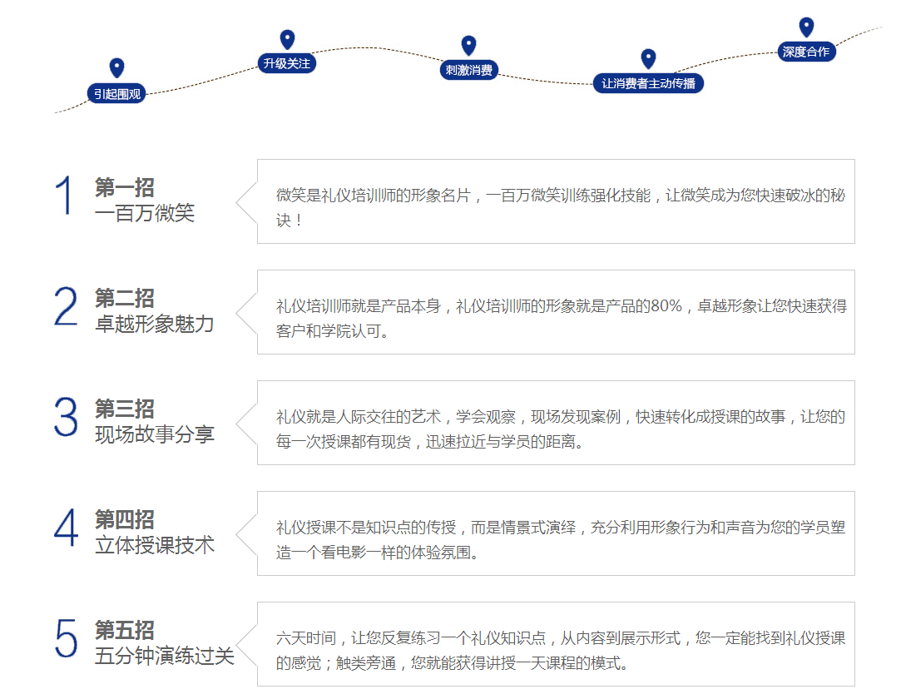
Task: Click the map pin above 刺激消费
Action: 468,45
